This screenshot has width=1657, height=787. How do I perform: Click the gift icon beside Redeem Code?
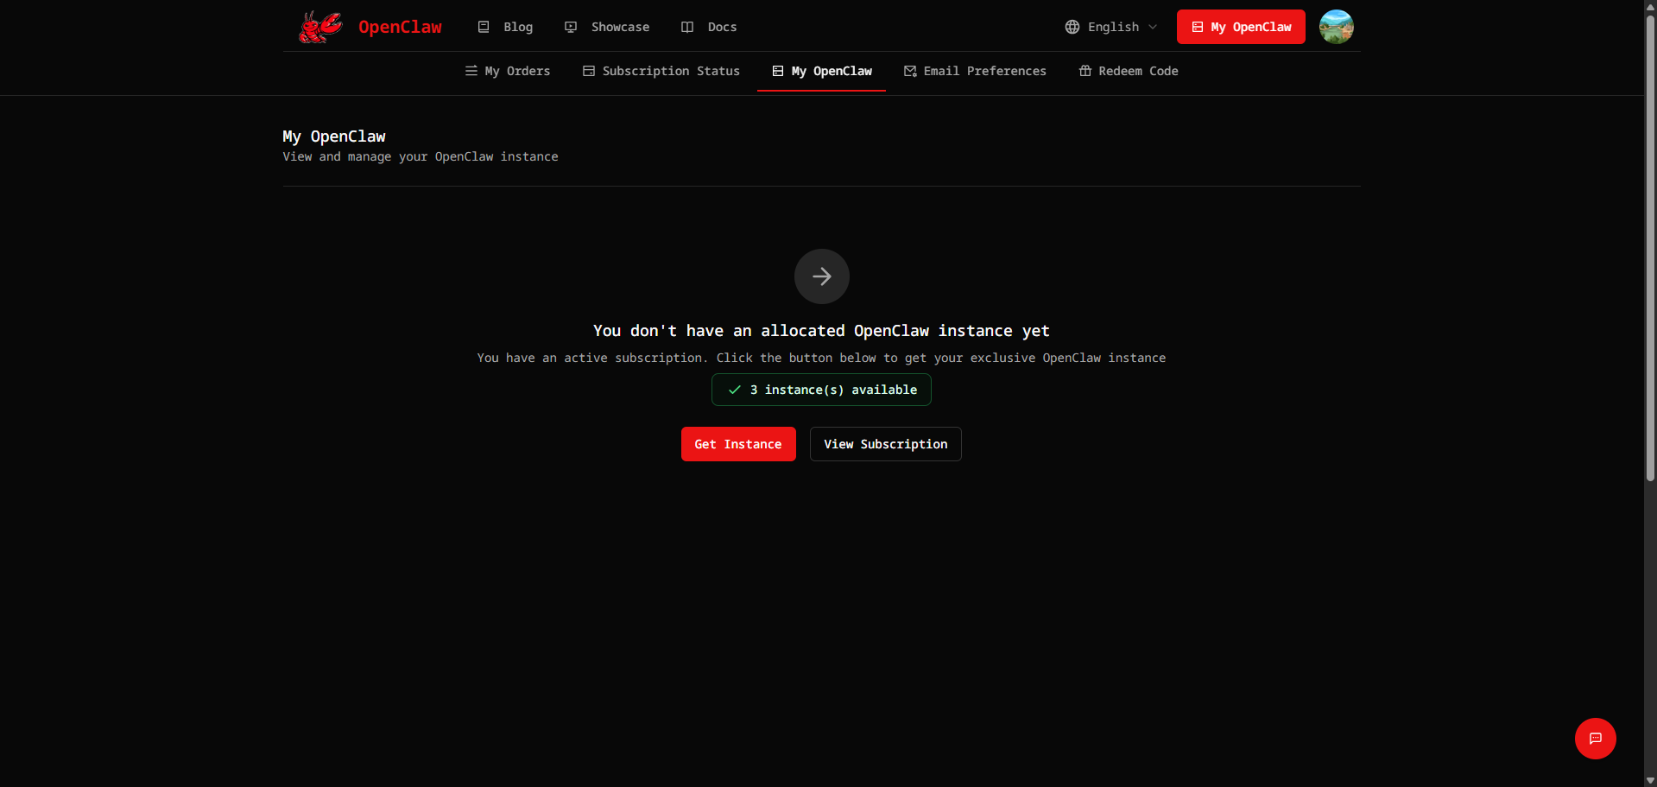[x=1085, y=71]
